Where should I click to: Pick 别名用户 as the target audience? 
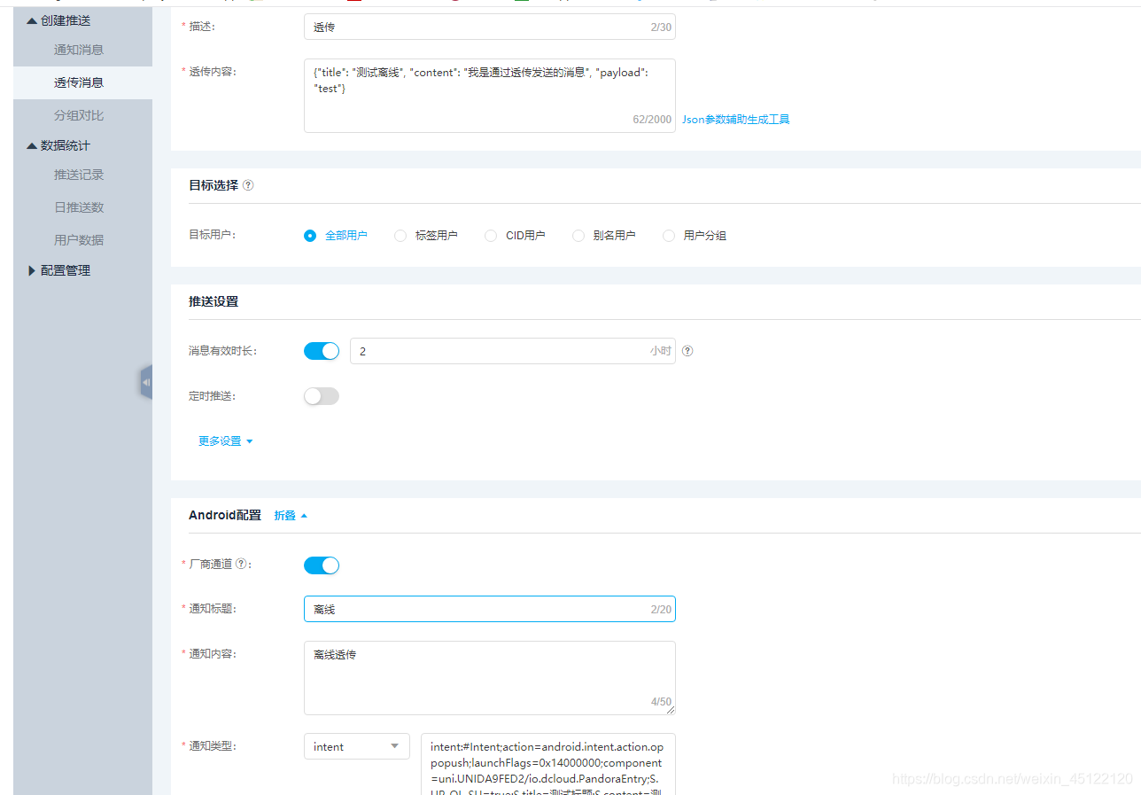578,235
